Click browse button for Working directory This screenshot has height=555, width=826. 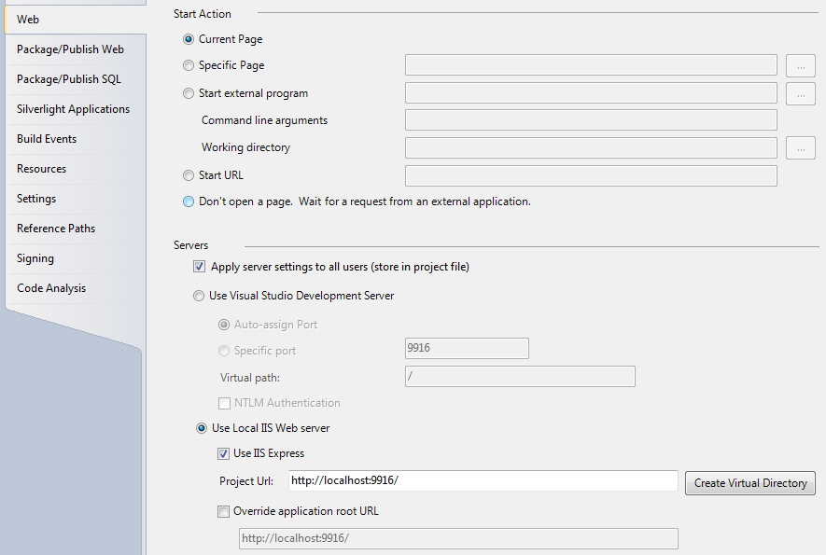(800, 147)
